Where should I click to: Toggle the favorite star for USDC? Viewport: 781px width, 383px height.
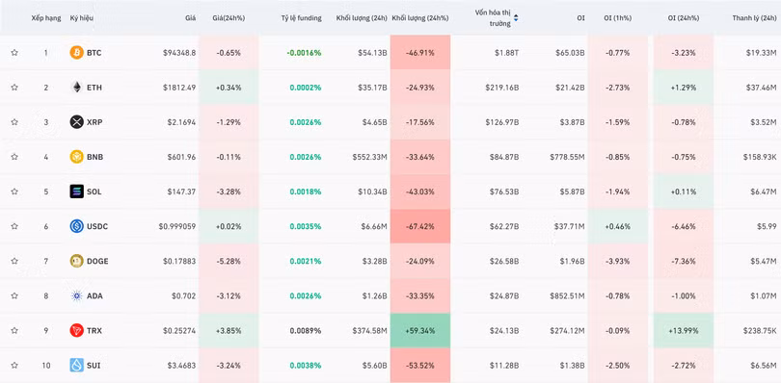[x=14, y=226]
